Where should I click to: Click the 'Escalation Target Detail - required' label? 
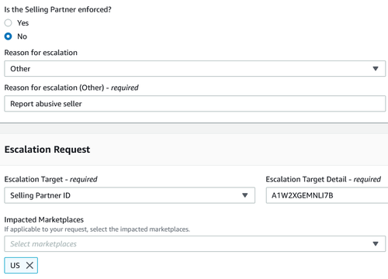point(324,179)
